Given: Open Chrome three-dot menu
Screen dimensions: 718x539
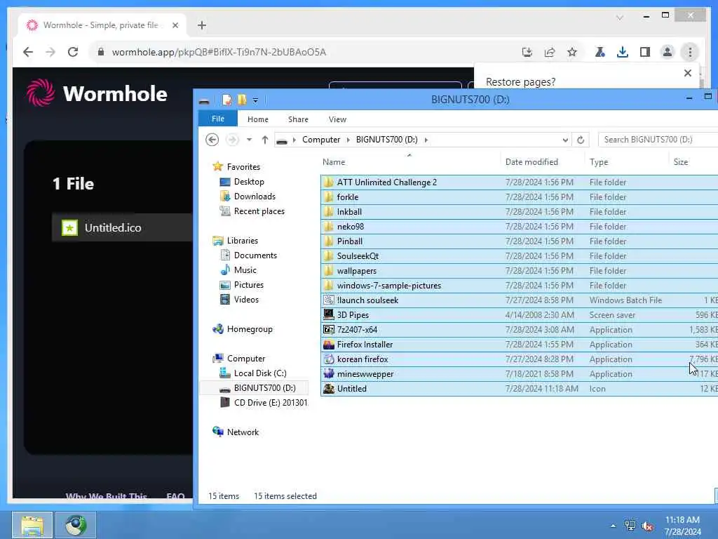Looking at the screenshot, I should [x=690, y=52].
